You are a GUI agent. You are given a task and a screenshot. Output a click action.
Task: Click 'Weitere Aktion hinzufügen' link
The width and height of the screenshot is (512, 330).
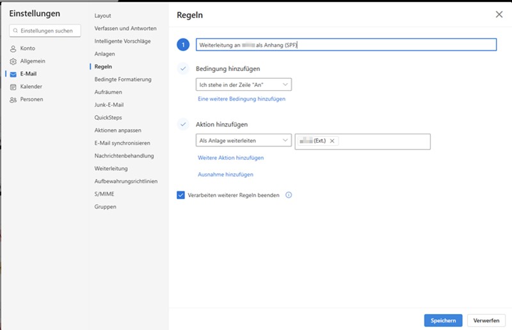tap(230, 158)
